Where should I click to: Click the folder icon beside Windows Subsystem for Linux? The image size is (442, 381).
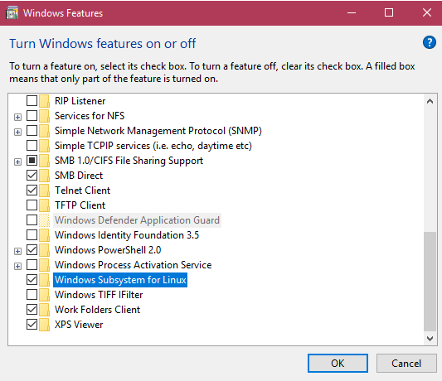click(x=44, y=280)
